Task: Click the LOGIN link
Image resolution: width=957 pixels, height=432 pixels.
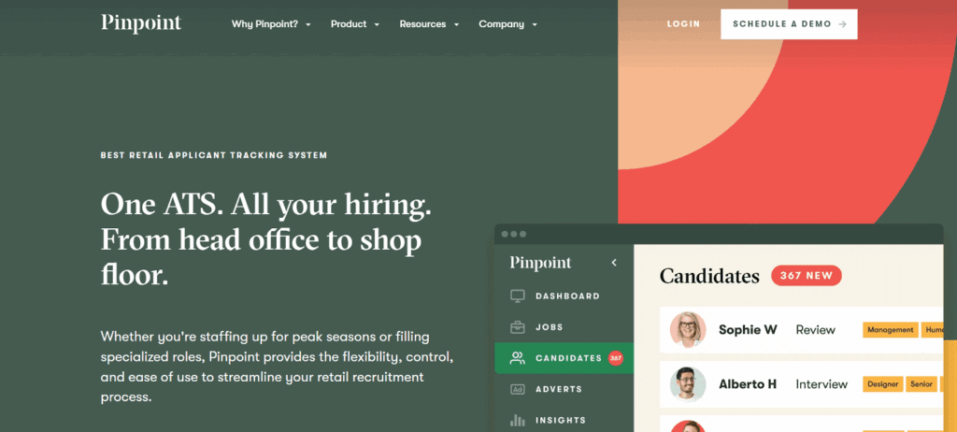Action: [x=683, y=24]
